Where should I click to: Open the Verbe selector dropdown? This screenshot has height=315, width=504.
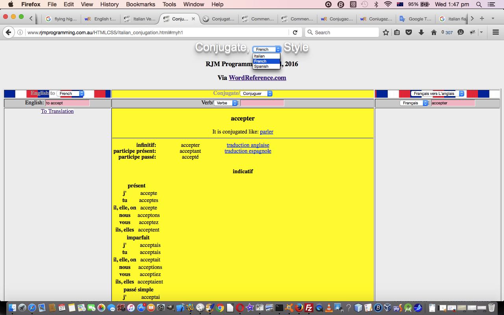(x=226, y=103)
